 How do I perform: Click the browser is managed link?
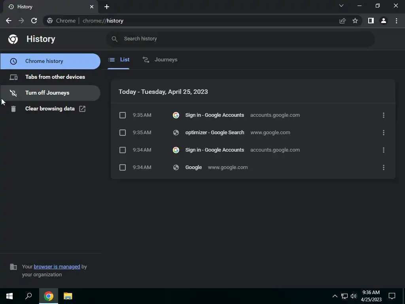click(57, 266)
